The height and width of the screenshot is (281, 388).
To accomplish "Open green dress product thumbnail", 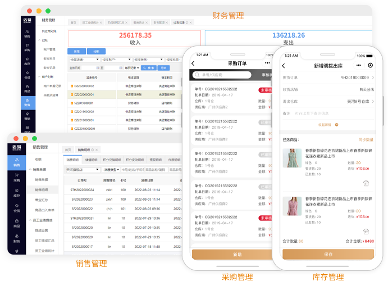I will click(292, 158).
